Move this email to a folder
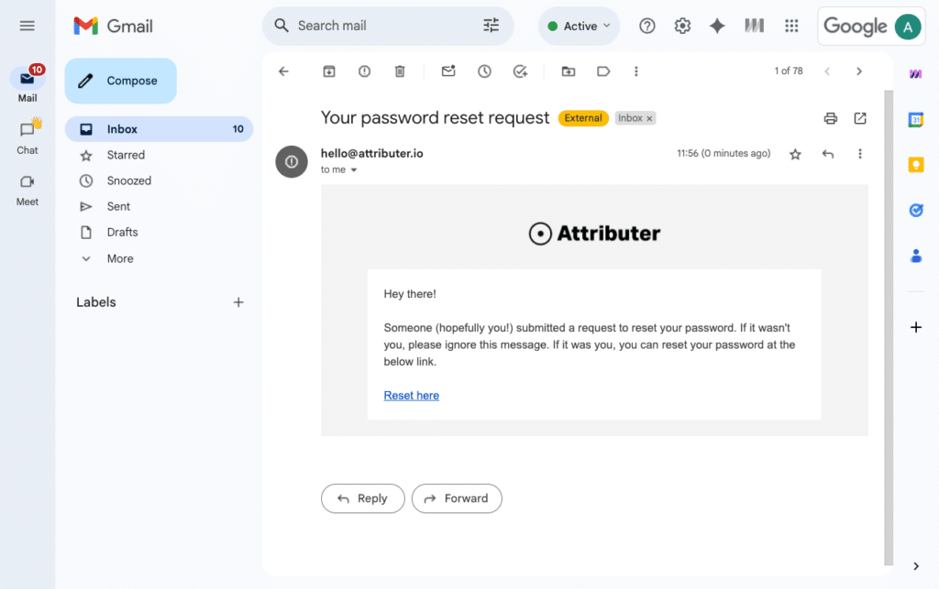Screen dimensions: 939x589 569,71
